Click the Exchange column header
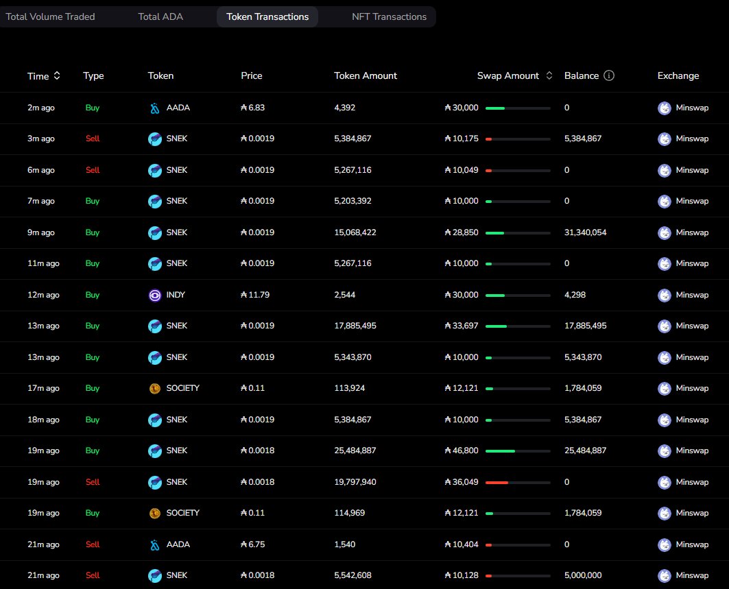 [x=678, y=76]
